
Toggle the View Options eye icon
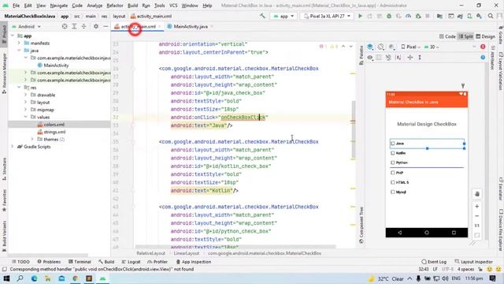(x=370, y=58)
